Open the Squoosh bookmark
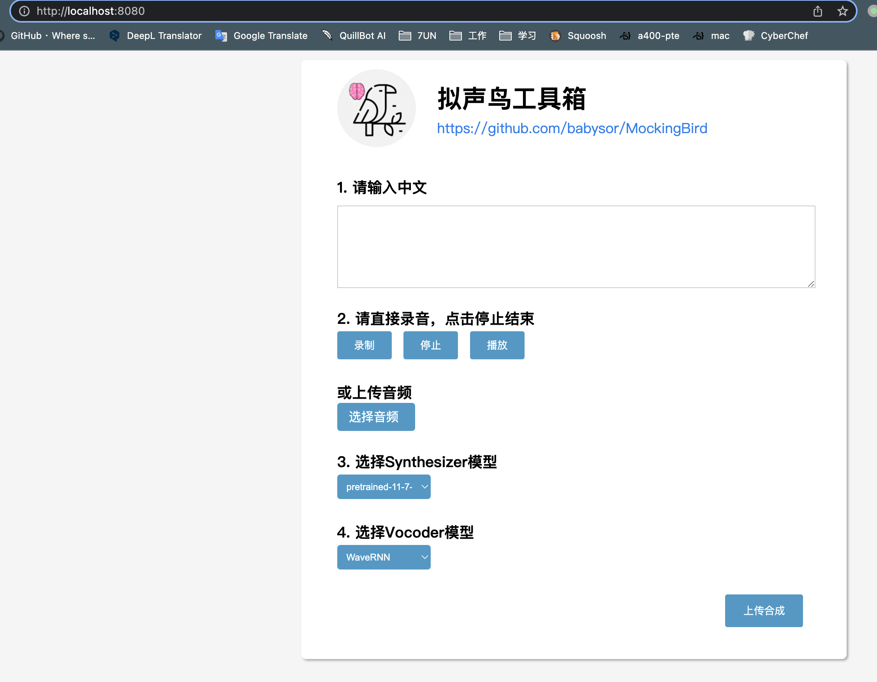 click(578, 36)
